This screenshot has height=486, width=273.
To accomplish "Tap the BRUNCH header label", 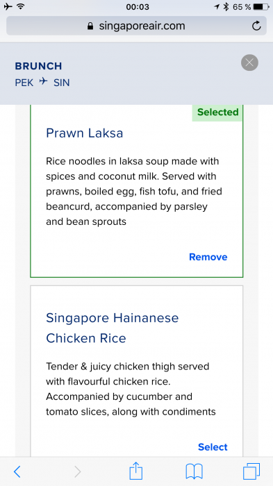I will click(38, 66).
